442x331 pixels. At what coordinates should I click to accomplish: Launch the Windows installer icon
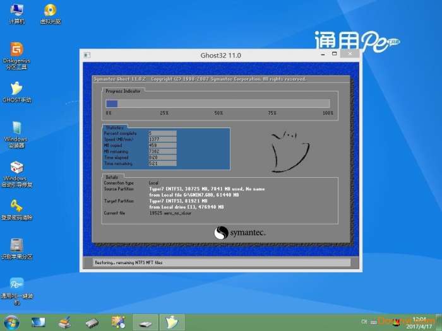click(16, 134)
